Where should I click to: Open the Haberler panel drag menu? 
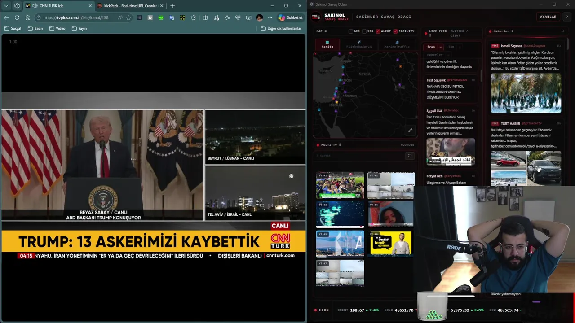click(512, 31)
